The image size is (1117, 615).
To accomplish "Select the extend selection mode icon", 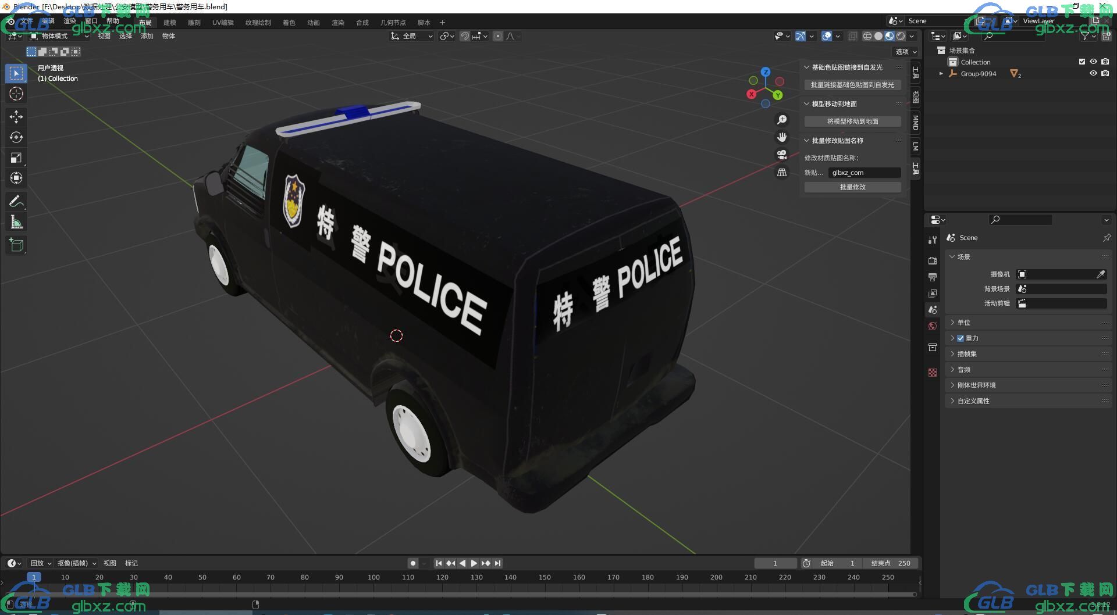I will (42, 52).
